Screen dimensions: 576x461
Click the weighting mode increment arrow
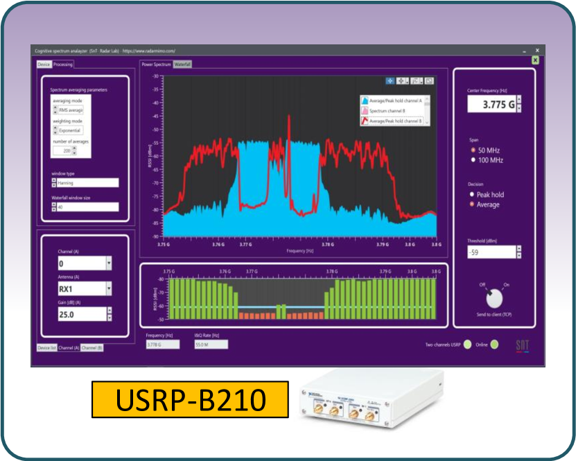pos(55,128)
